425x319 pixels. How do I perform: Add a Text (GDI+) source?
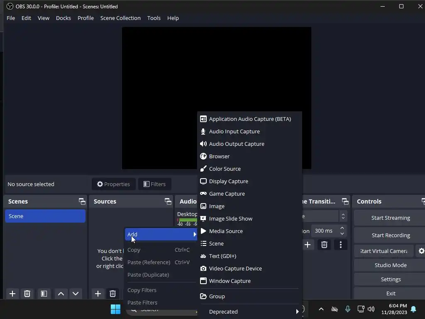[249, 256]
